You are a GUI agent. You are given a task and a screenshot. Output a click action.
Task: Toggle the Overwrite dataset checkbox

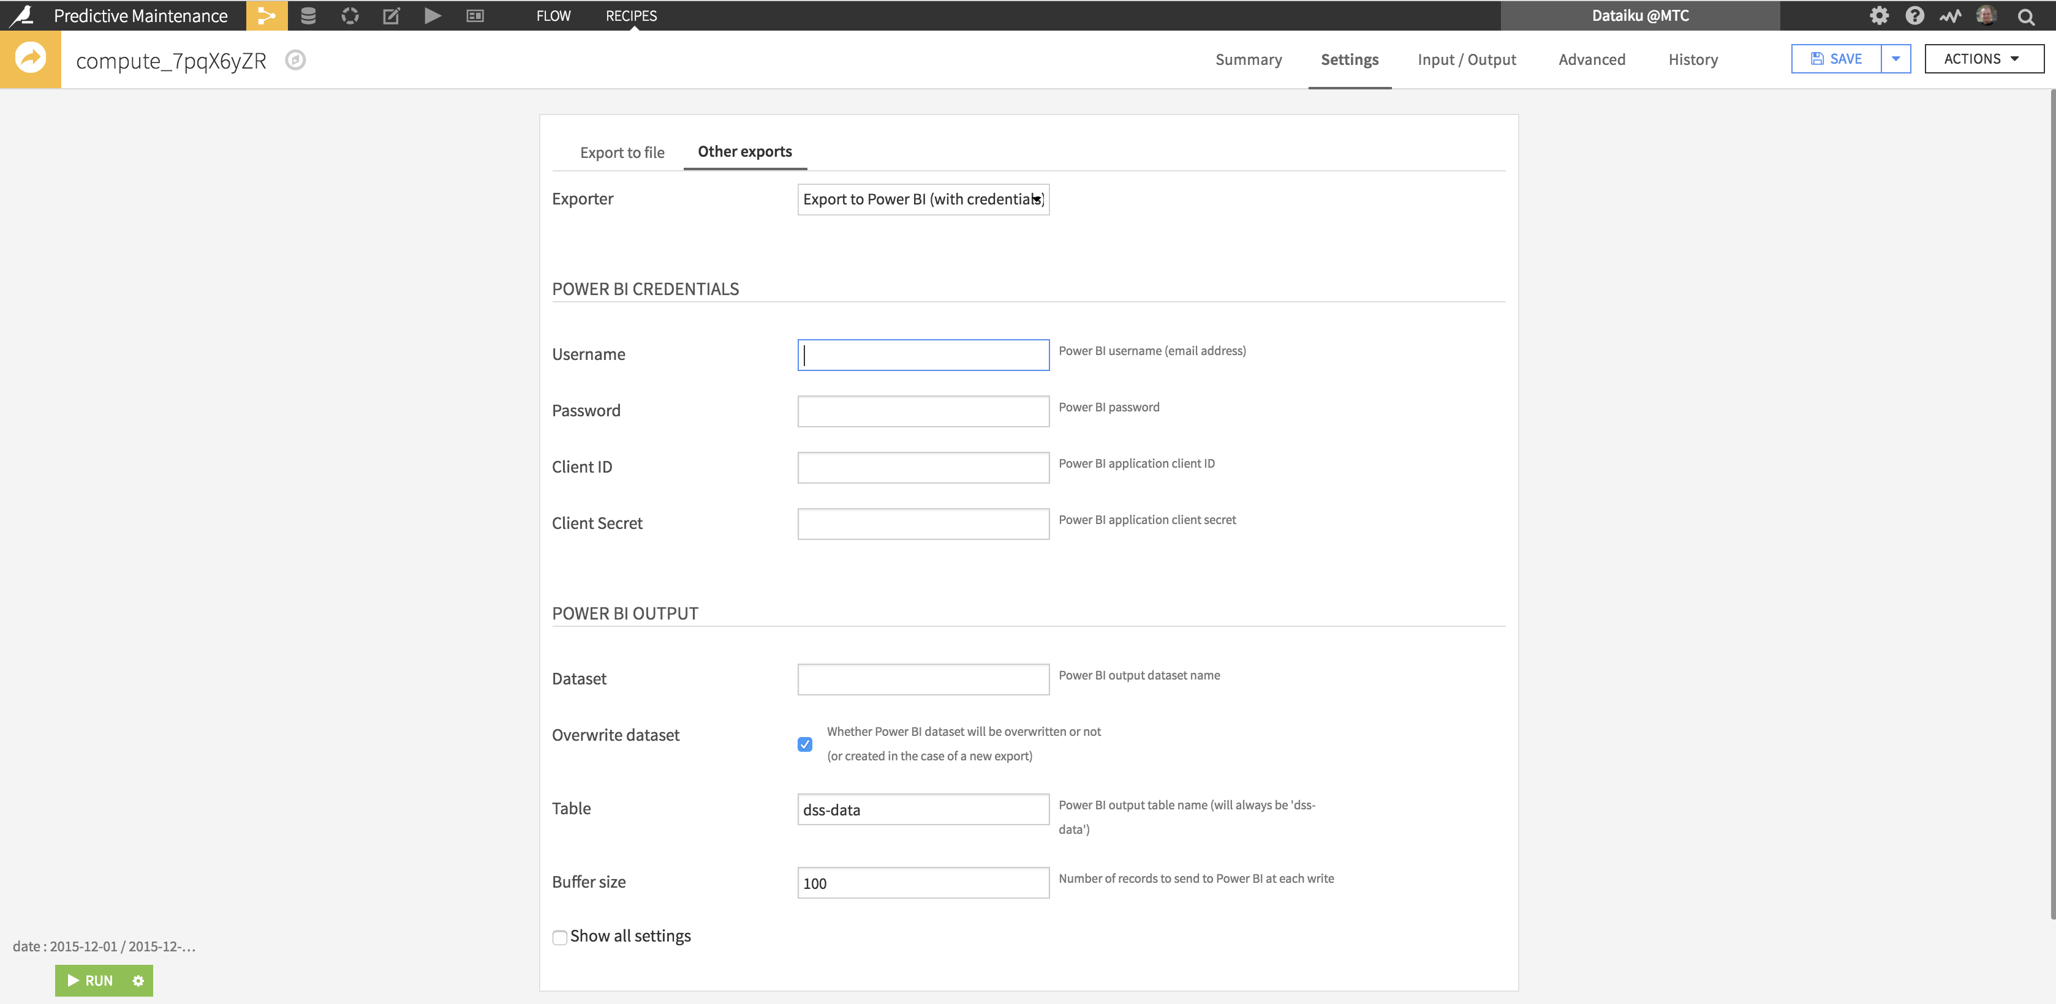804,744
